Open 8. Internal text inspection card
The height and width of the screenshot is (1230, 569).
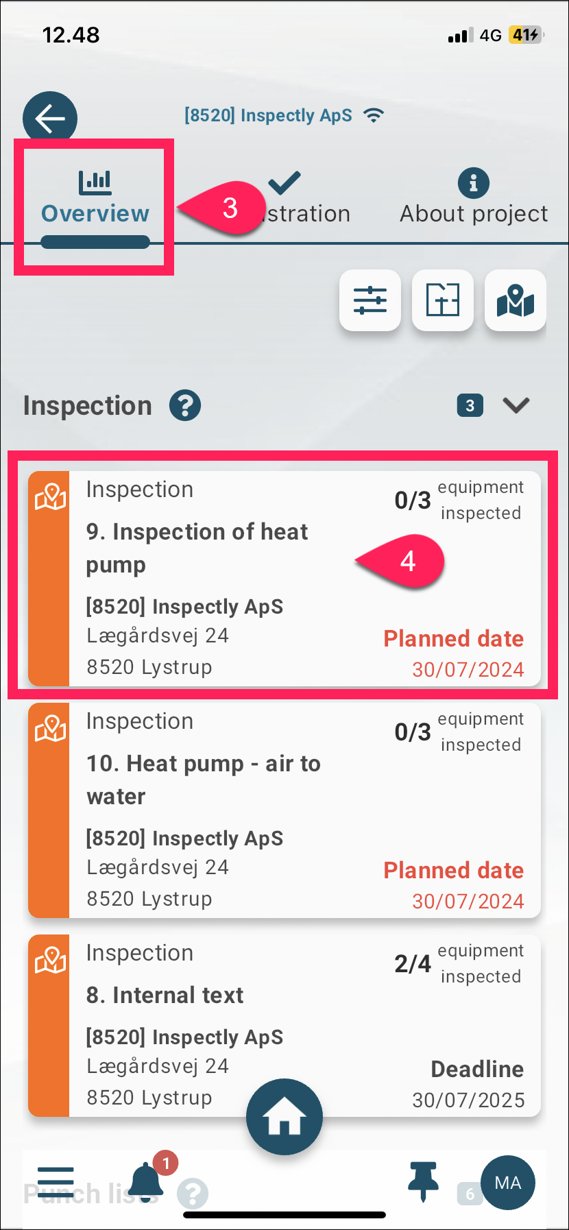(284, 1026)
